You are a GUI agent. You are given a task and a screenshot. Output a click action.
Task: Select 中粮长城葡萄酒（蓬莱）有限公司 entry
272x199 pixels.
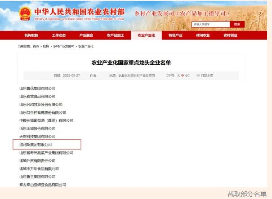(x=46, y=120)
